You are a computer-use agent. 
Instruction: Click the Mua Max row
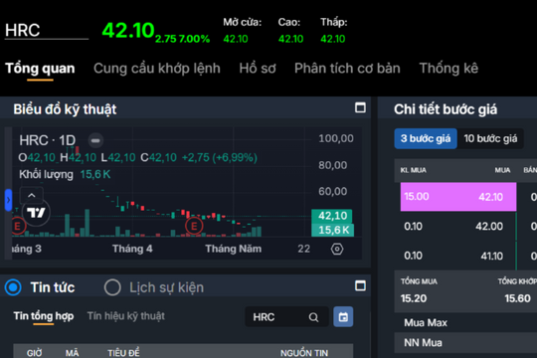tap(465, 323)
